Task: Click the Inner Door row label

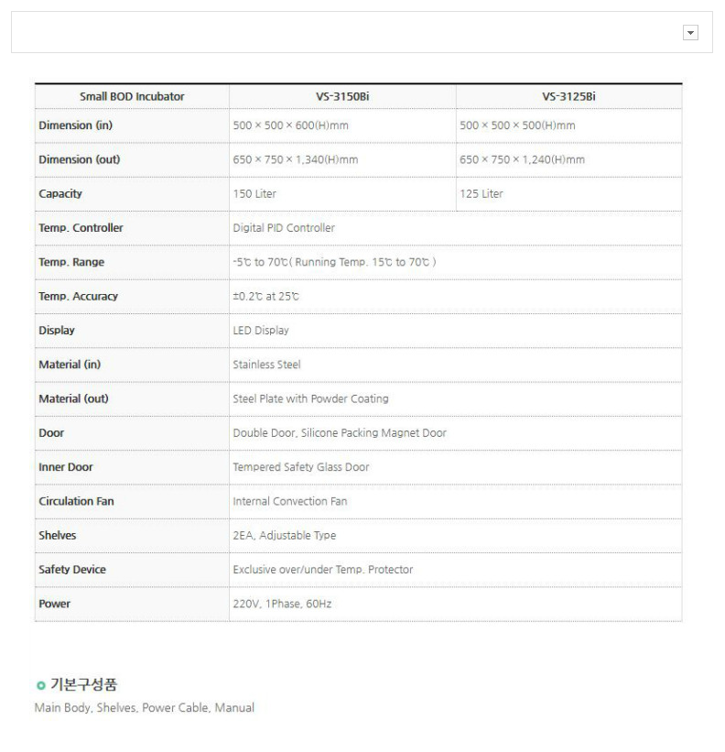Action: click(x=66, y=467)
